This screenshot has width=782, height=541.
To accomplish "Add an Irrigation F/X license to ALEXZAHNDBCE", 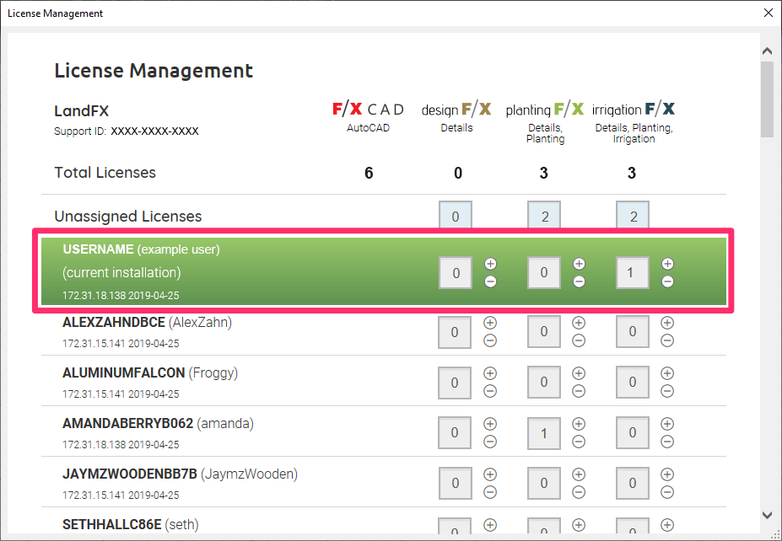I will coord(667,323).
